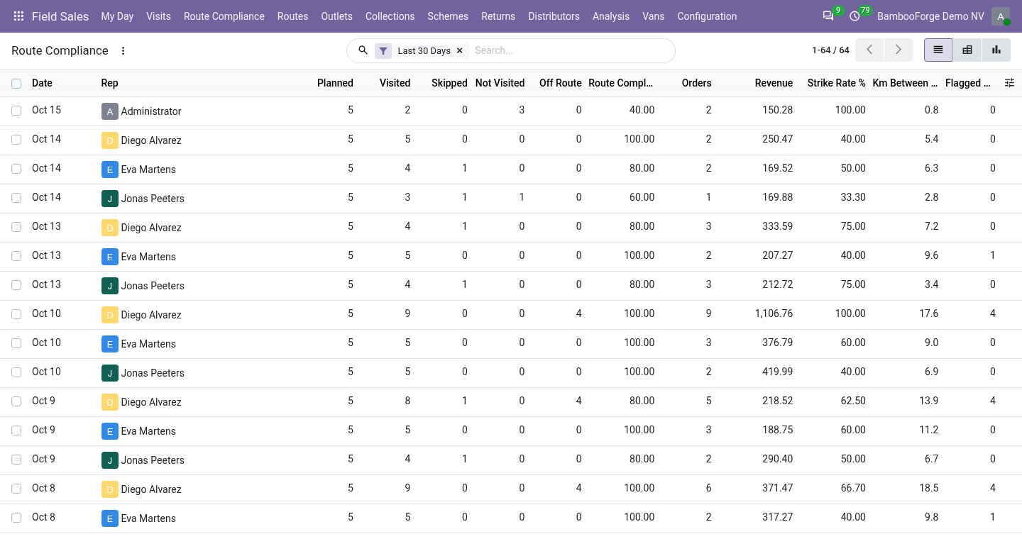The image size is (1022, 539).
Task: Remove the Last 30 Days filter
Action: coord(459,50)
